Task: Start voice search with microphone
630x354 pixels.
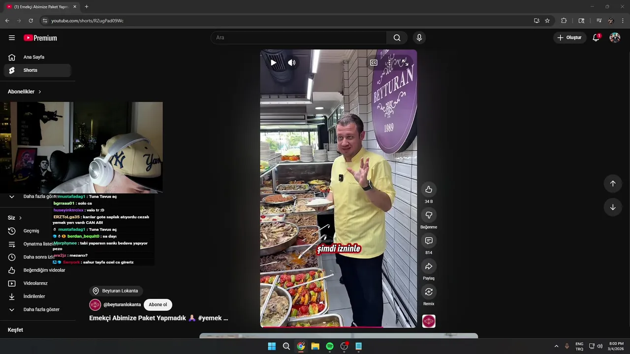Action: click(419, 38)
